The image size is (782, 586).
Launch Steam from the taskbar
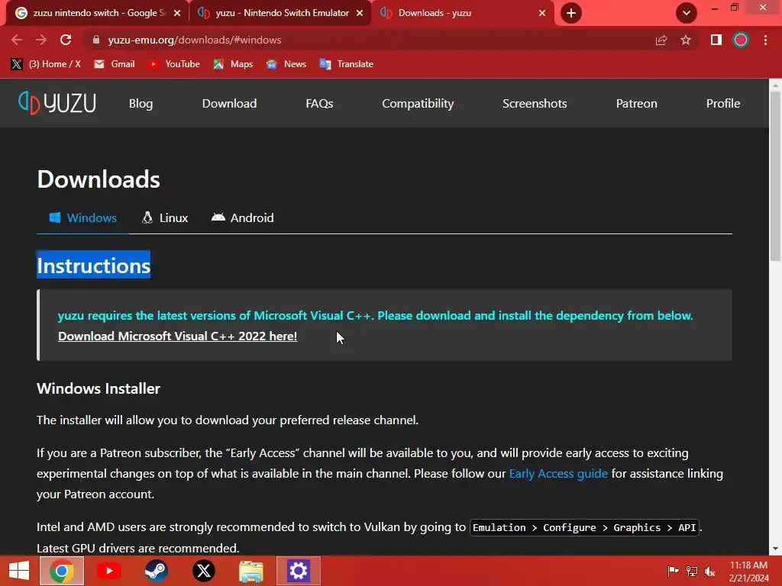[156, 571]
